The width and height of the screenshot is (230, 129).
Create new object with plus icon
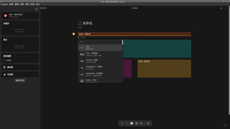click(131, 123)
